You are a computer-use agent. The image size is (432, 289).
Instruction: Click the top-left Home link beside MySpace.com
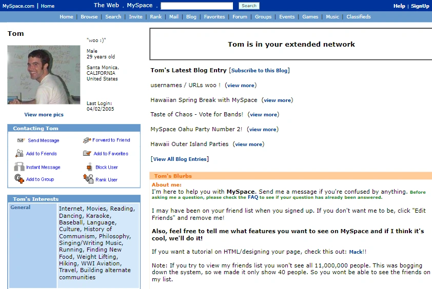click(48, 6)
